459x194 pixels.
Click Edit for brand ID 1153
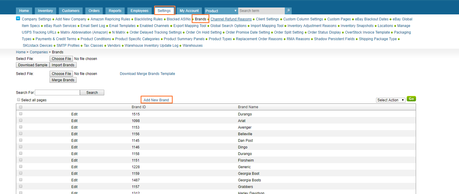74,127
